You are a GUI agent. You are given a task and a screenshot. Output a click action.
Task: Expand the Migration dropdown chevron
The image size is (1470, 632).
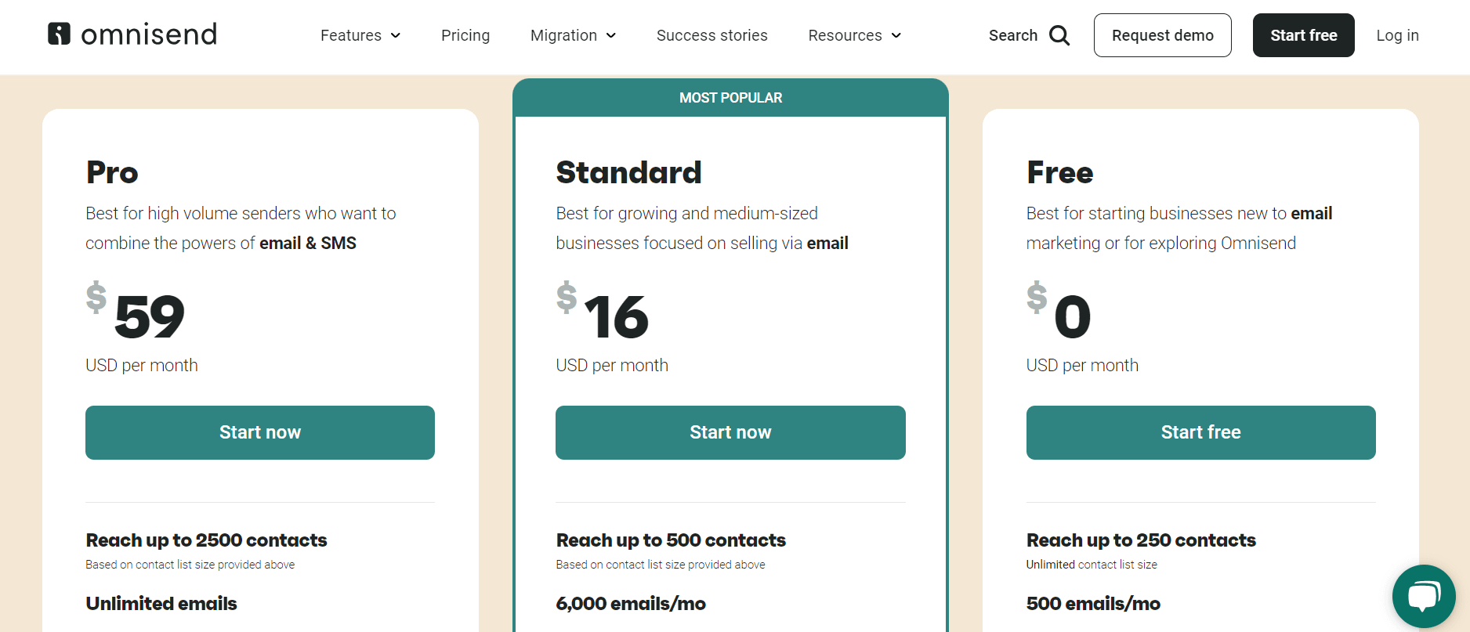(x=611, y=35)
